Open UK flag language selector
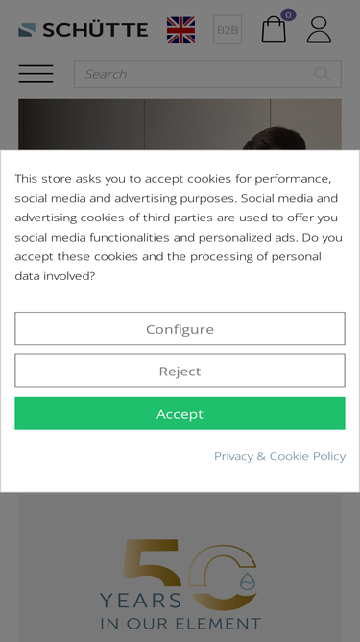360x642 pixels. 180,30
